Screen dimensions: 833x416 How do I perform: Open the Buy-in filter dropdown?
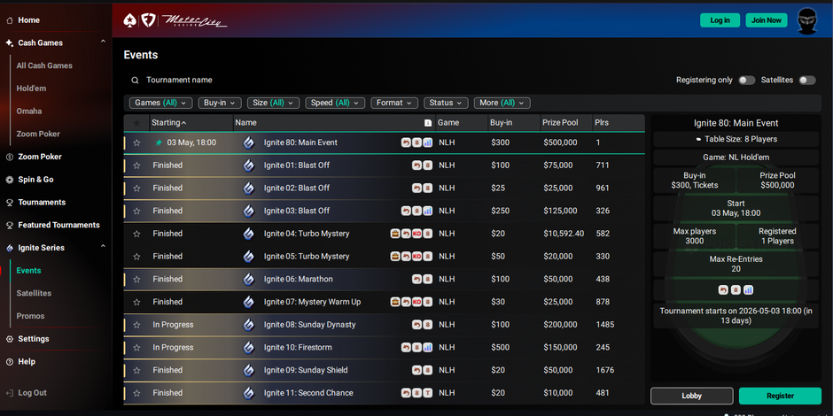click(x=220, y=103)
